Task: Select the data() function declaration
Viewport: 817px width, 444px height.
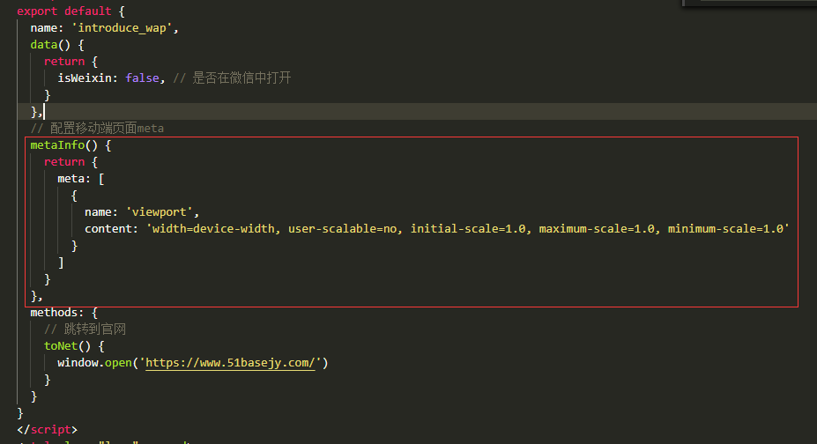Action: (x=50, y=45)
